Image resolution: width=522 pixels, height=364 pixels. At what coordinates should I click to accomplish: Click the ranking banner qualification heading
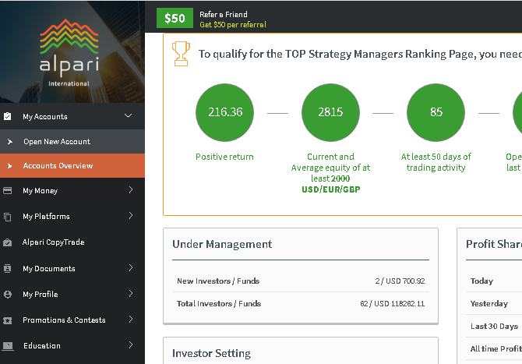coord(360,54)
